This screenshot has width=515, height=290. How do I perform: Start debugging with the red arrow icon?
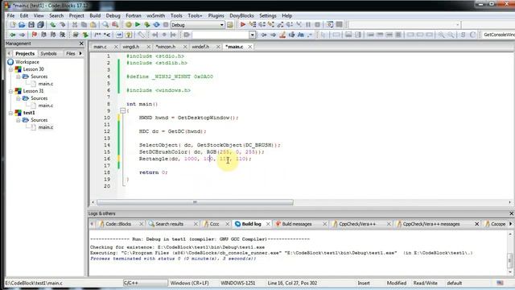coord(243,25)
